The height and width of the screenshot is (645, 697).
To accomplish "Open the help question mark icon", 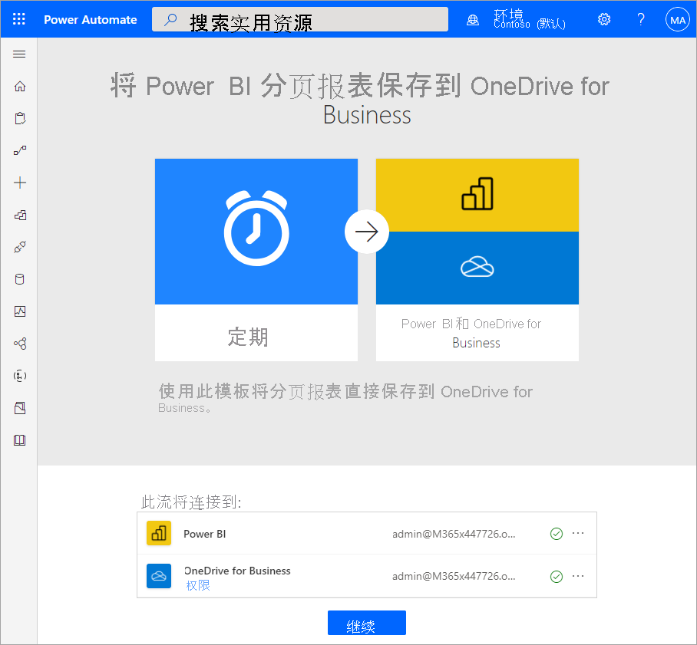I will coord(640,19).
